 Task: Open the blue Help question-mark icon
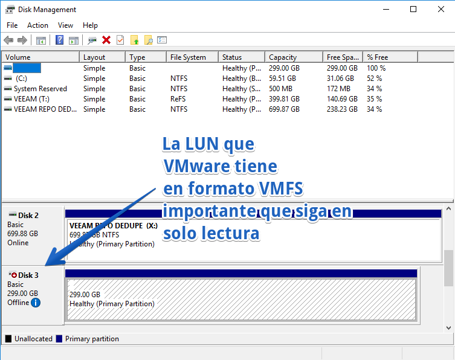59,40
